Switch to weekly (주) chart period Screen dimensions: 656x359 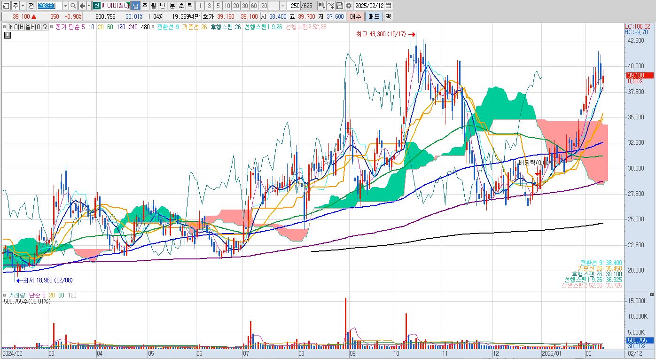[144, 6]
